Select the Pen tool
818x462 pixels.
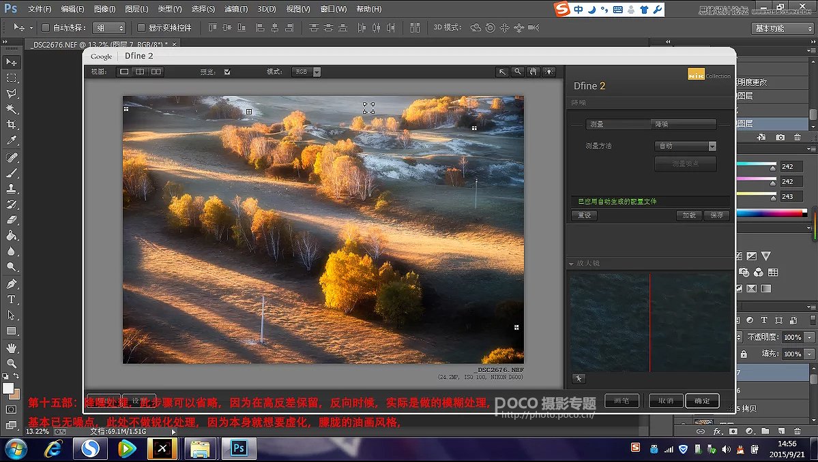(11, 284)
